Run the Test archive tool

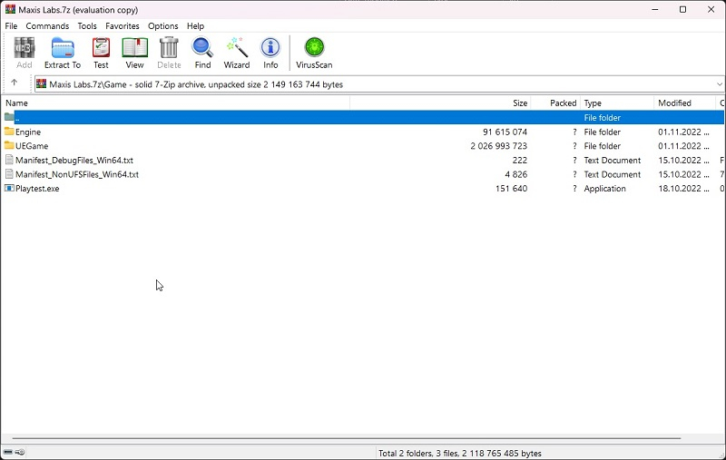[x=101, y=53]
